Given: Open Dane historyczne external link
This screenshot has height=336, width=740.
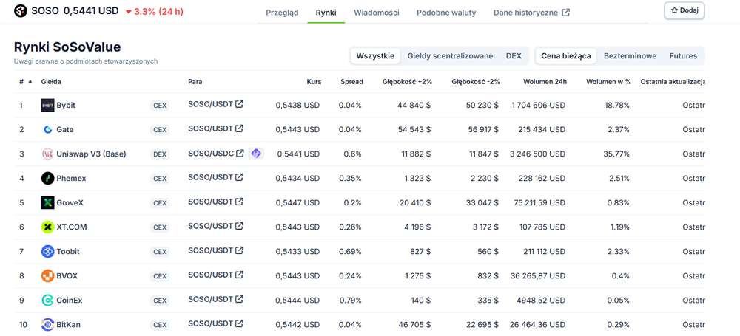Looking at the screenshot, I should [531, 13].
